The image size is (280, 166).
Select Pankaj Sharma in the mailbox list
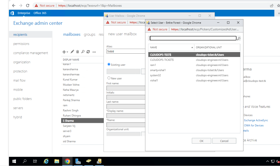click(x=71, y=100)
